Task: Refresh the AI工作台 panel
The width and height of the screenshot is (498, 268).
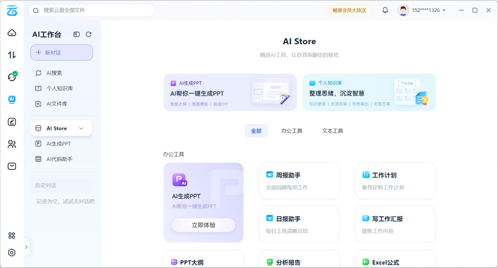Action: pos(88,34)
